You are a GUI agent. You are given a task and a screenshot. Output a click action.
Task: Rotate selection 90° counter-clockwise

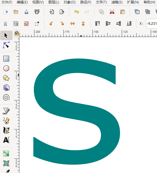pyautogui.click(x=51, y=24)
